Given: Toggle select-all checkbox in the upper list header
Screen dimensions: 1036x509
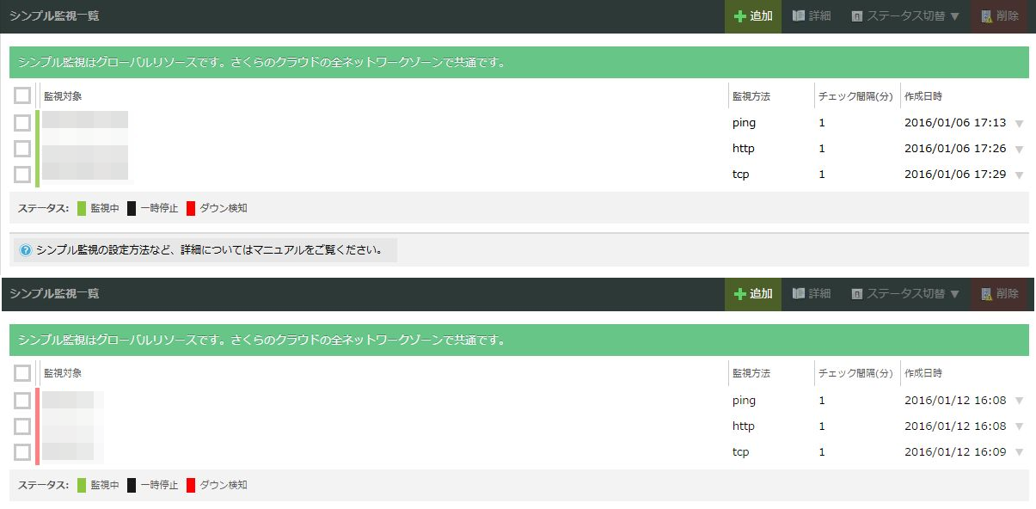Looking at the screenshot, I should 22,95.
